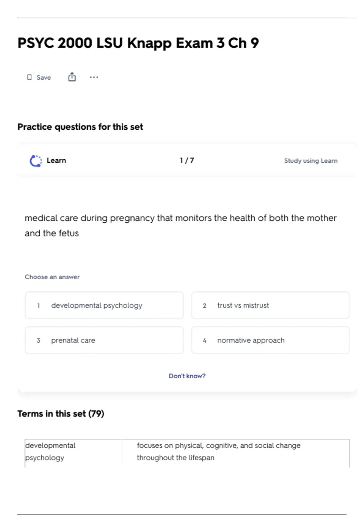Viewport: 364px width, 515px height.
Task: Select the 'normative approach' answer option
Action: coord(270,340)
